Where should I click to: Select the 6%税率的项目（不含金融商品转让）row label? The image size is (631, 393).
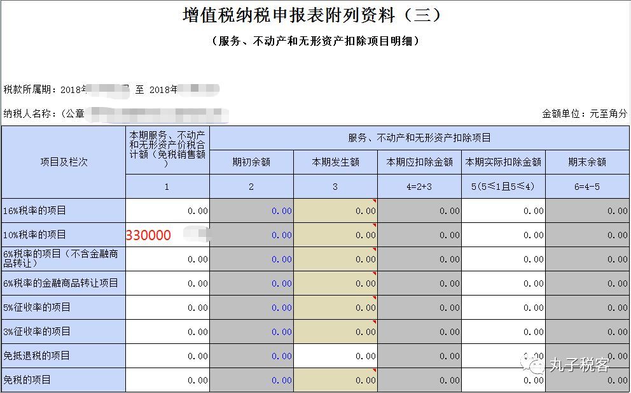(64, 259)
